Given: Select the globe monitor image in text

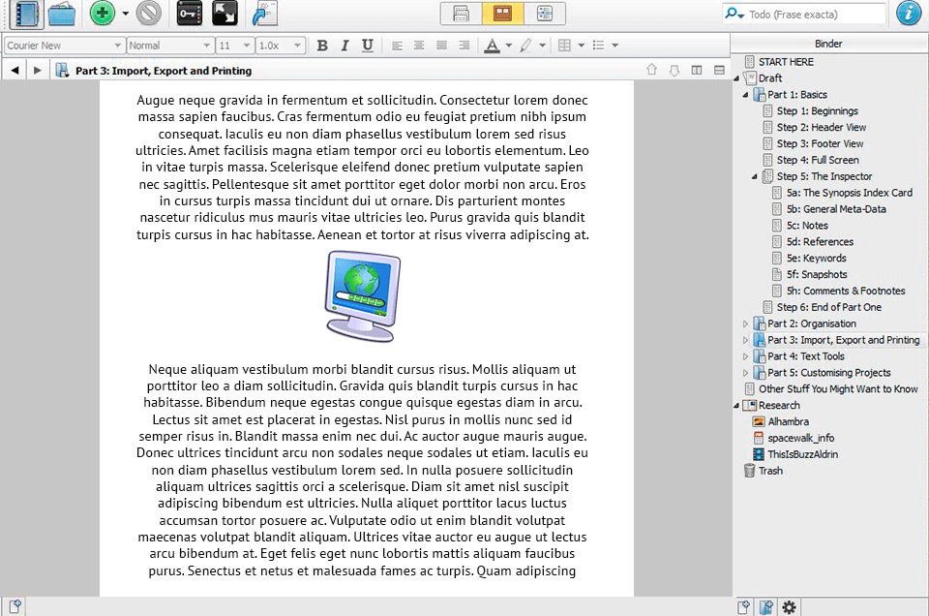Looking at the screenshot, I should (363, 296).
